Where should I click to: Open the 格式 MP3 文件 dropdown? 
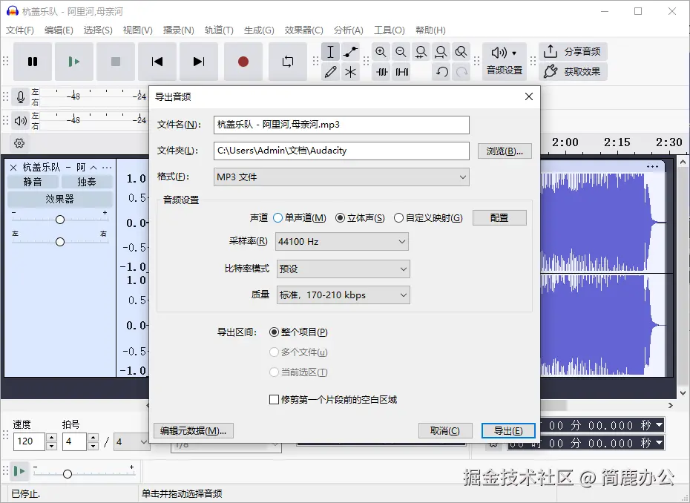341,177
